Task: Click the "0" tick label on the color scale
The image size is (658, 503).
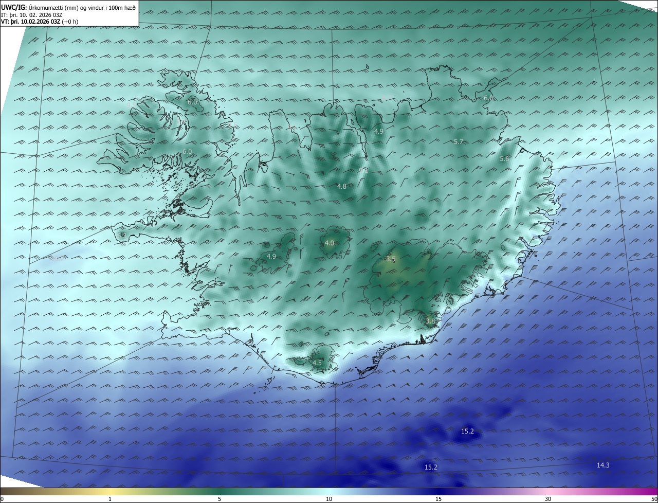Action: pyautogui.click(x=2, y=499)
